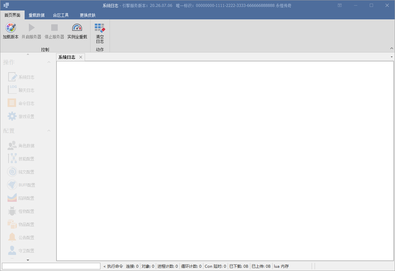Click inside the 系统日志 log area
Screen dimensions: 395x271
click(225, 161)
